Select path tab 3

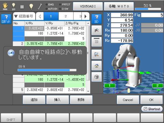pyautogui.click(x=78, y=16)
